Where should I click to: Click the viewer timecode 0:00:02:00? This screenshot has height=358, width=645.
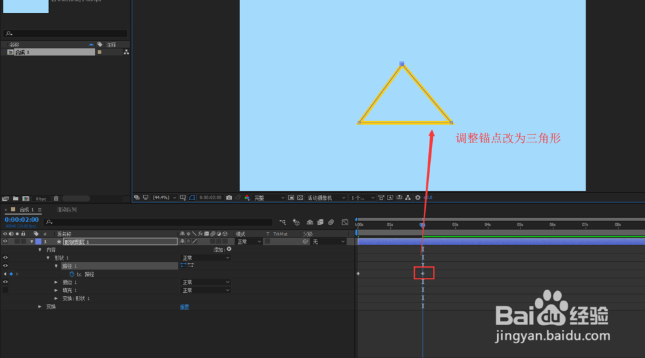click(x=210, y=198)
